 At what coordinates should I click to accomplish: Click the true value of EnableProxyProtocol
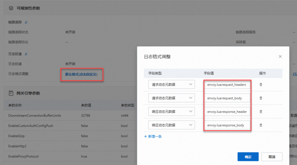84,156
